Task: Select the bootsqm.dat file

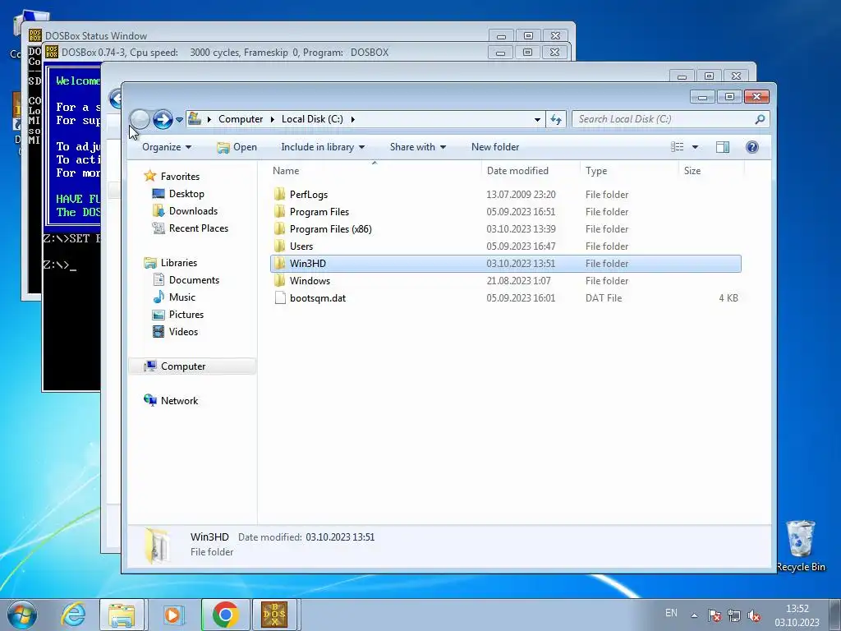Action: pyautogui.click(x=318, y=297)
